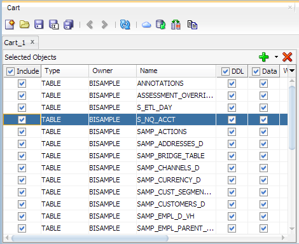
Task: Refresh the cart with blue arrows icon
Action: [x=125, y=25]
